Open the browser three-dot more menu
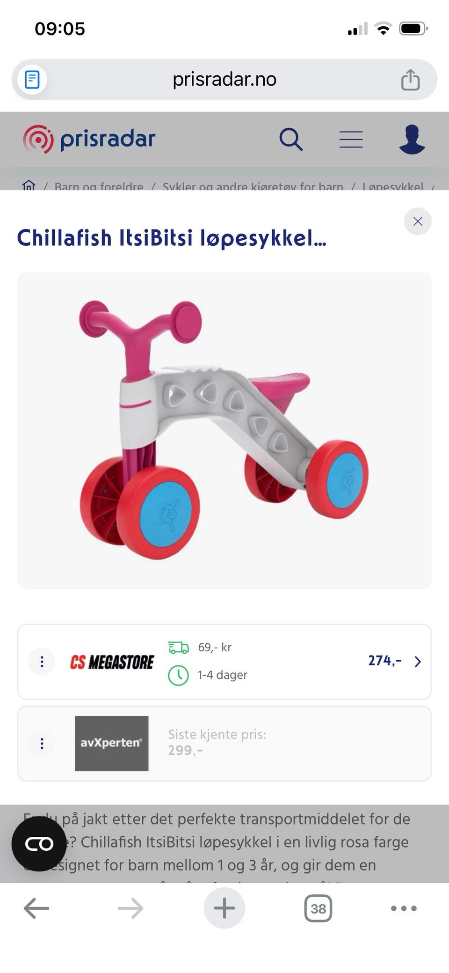Viewport: 449px width, 973px height. tap(404, 908)
